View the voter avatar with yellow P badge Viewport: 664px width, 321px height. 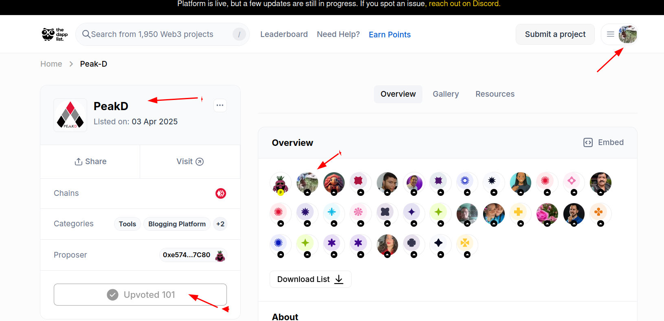(280, 183)
